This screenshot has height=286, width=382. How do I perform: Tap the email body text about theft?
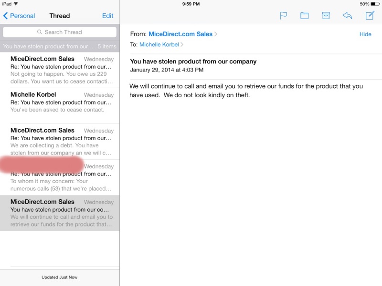(x=246, y=91)
